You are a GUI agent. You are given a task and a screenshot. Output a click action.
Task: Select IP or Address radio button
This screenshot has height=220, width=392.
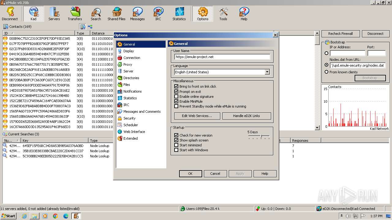[x=326, y=53]
